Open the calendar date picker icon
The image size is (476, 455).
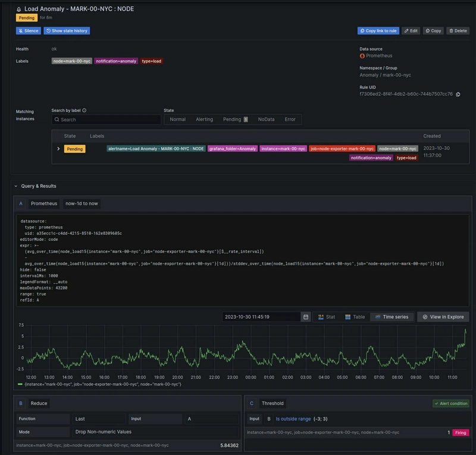coord(305,317)
